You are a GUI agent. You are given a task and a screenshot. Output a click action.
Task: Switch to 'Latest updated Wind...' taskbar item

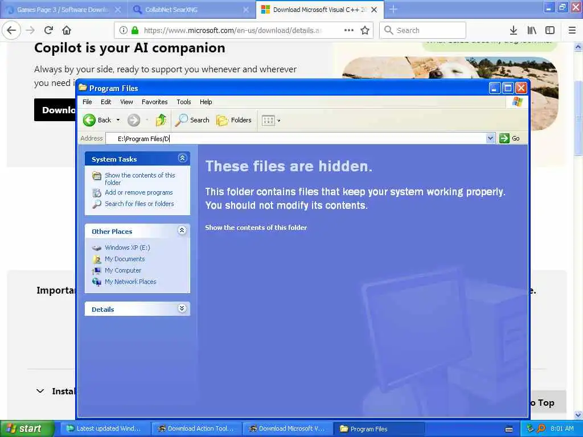[105, 429]
